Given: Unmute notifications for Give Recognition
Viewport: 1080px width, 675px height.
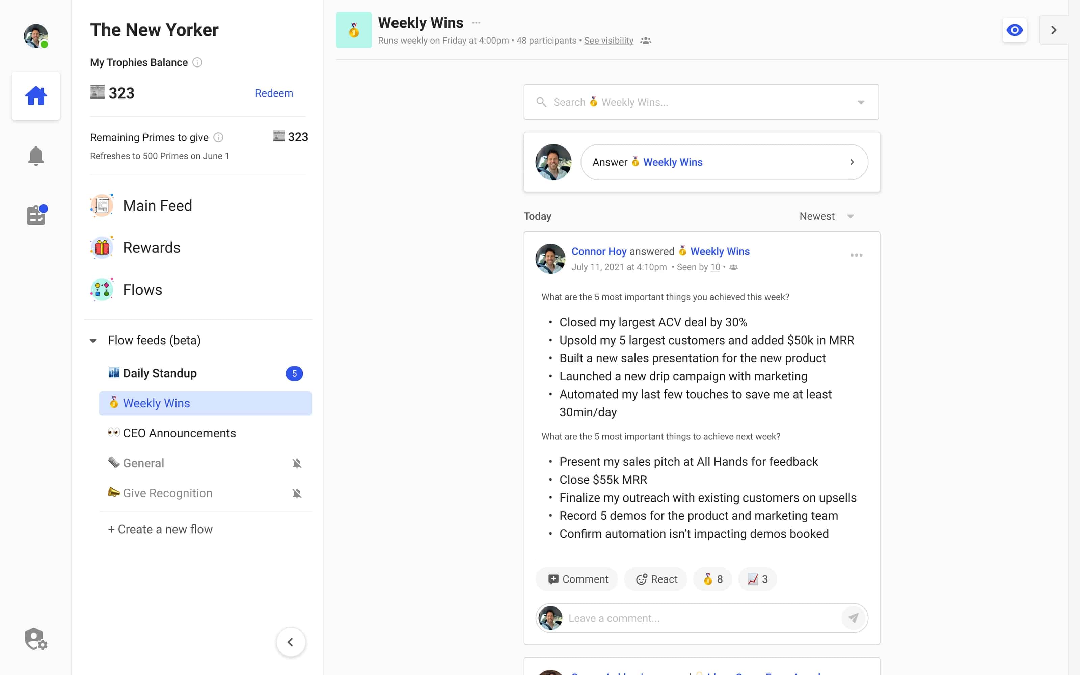Looking at the screenshot, I should click(297, 493).
